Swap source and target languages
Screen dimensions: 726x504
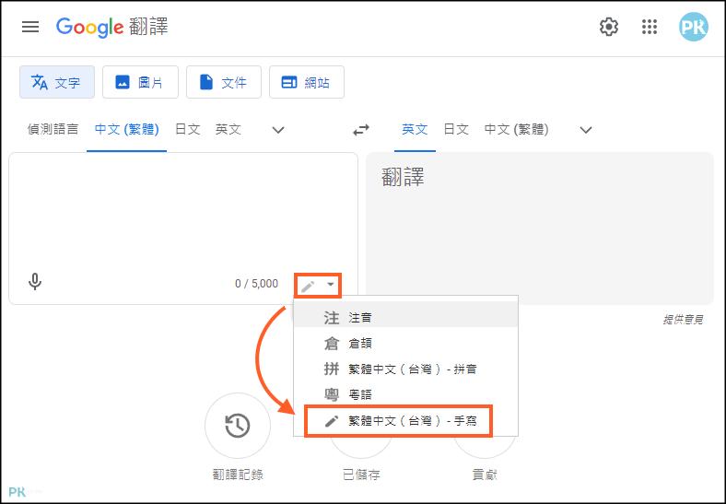(x=361, y=130)
